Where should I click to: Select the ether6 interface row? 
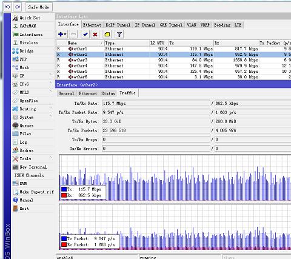pos(173,77)
